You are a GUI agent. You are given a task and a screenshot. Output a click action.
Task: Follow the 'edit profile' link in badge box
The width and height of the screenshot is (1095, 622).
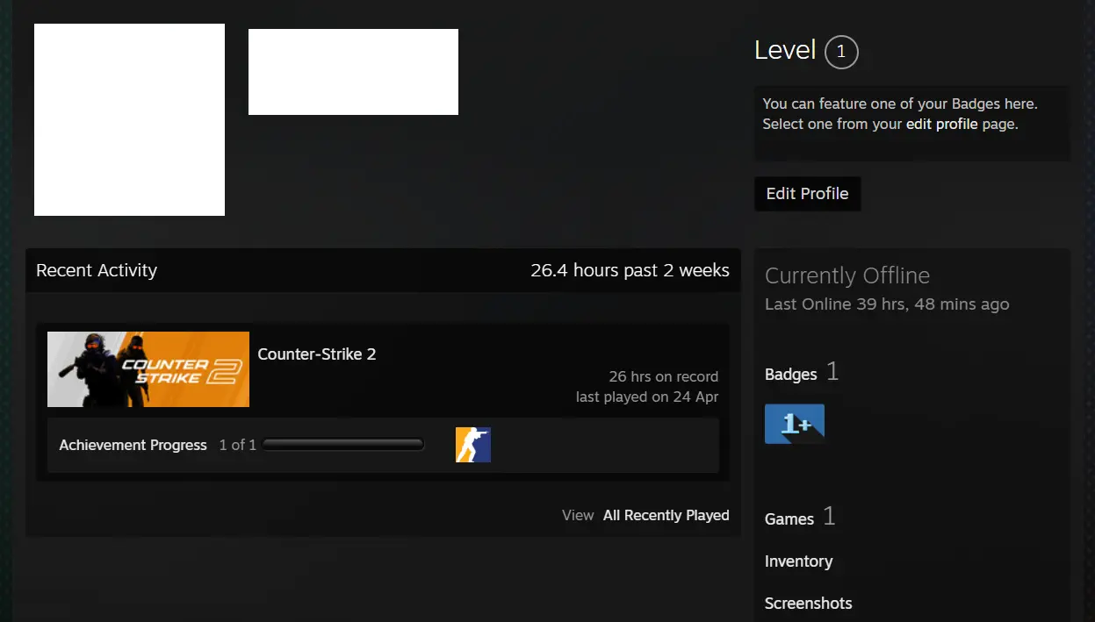coord(941,125)
